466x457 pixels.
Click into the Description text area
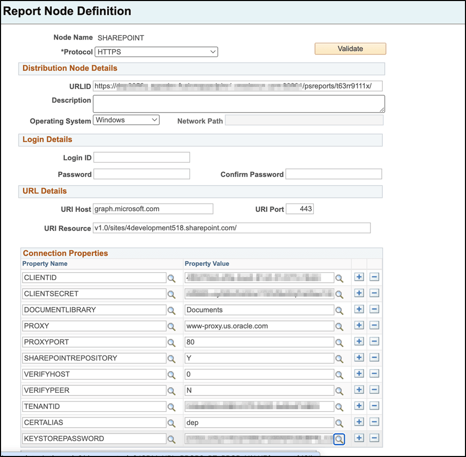pyautogui.click(x=239, y=104)
